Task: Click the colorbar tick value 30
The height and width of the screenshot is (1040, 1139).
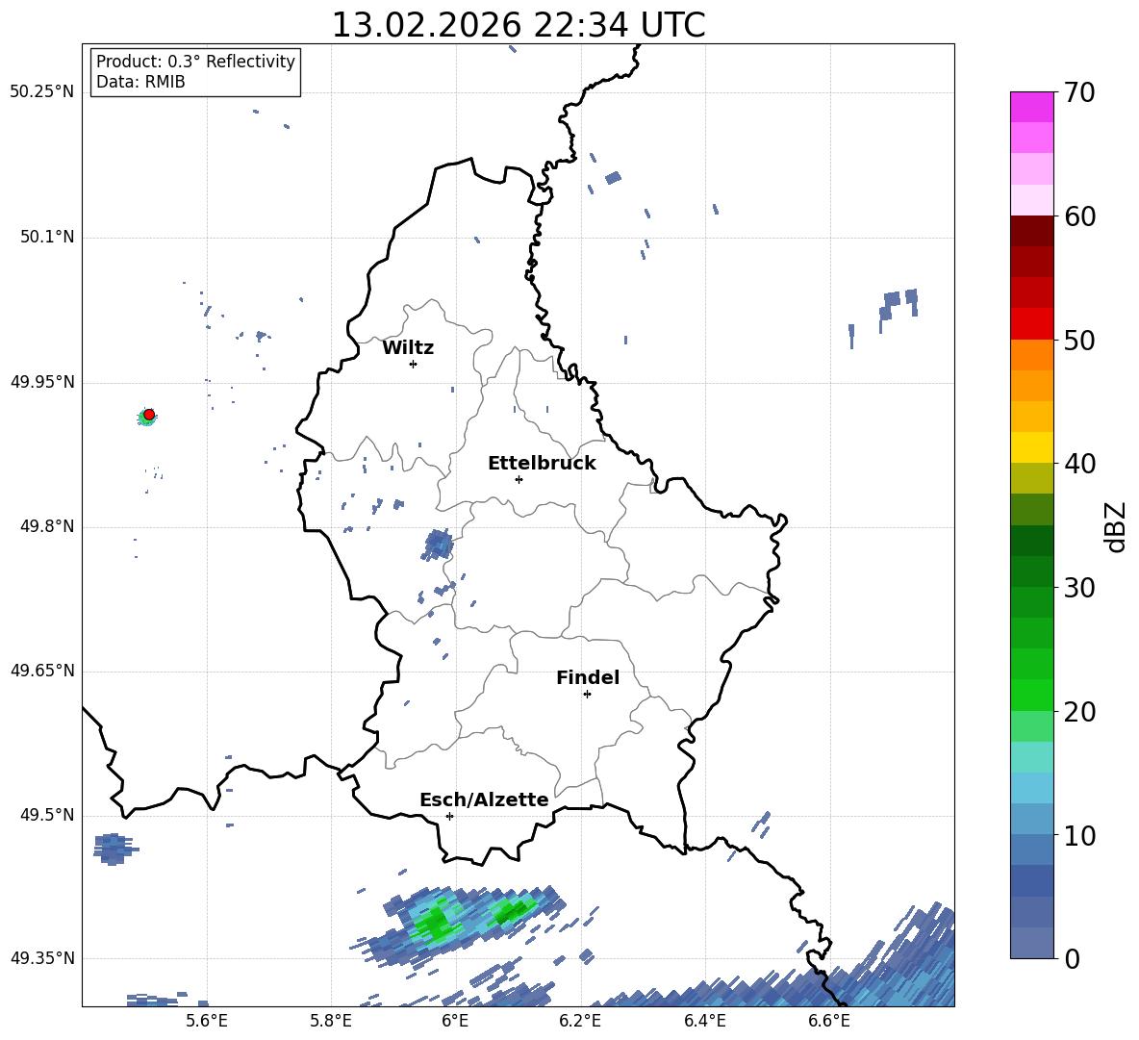Action: (1080, 588)
